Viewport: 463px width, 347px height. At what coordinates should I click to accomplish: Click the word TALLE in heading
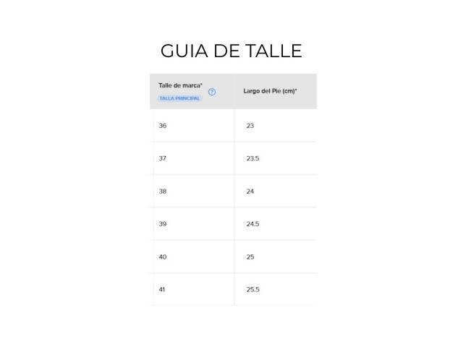[x=273, y=51]
